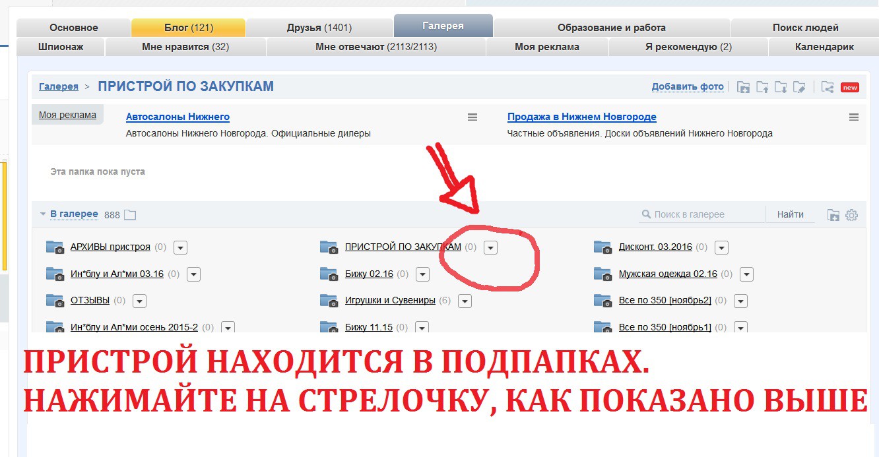Open hamburger menu of Автосалоны Нижнего ad

472,117
